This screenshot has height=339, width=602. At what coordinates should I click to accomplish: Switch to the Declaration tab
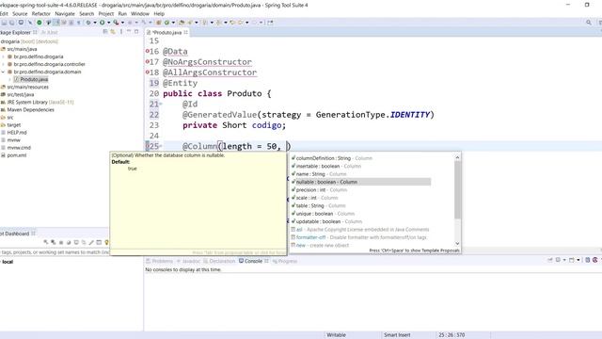219,261
